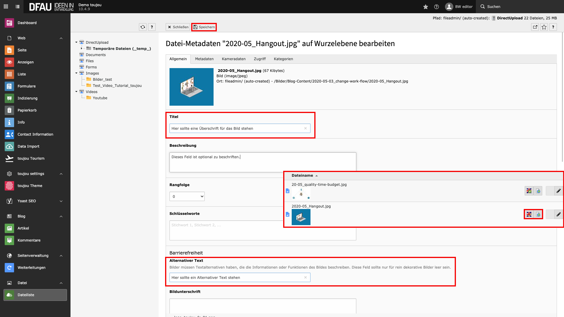Viewport: 564px width, 317px height.
Task: Click translate flag icon for 20-05_quality-time-budget.jpg
Action: click(x=529, y=191)
